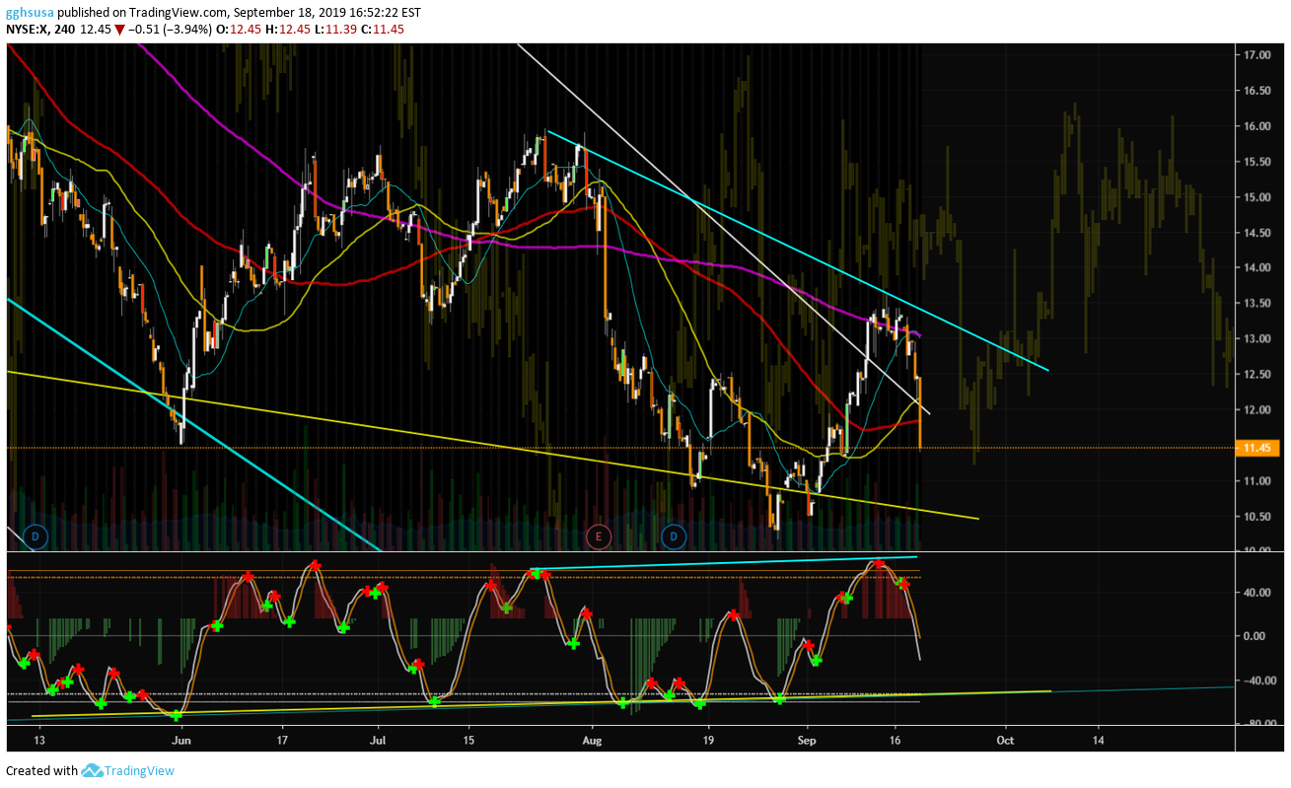Click the −0.51 (−3.94%) change value

(x=169, y=30)
